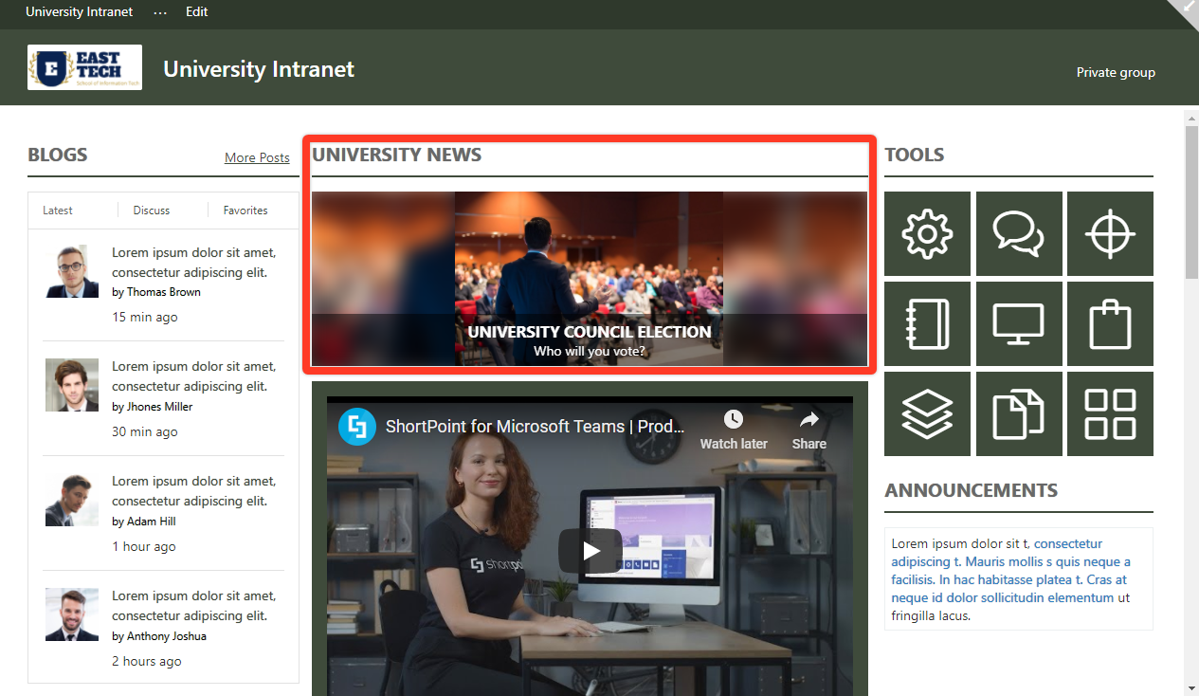This screenshot has width=1199, height=696.
Task: Open the clipboard tool tile
Action: 1110,323
